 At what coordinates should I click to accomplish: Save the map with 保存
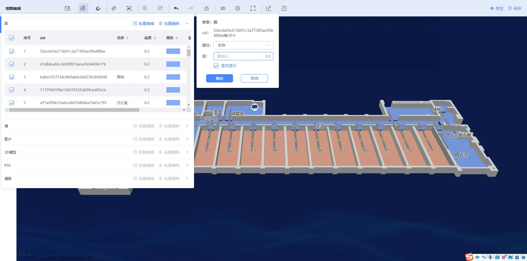[515, 8]
